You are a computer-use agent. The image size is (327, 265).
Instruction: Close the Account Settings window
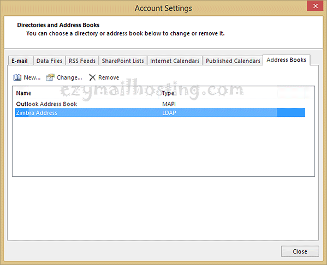pos(315,6)
